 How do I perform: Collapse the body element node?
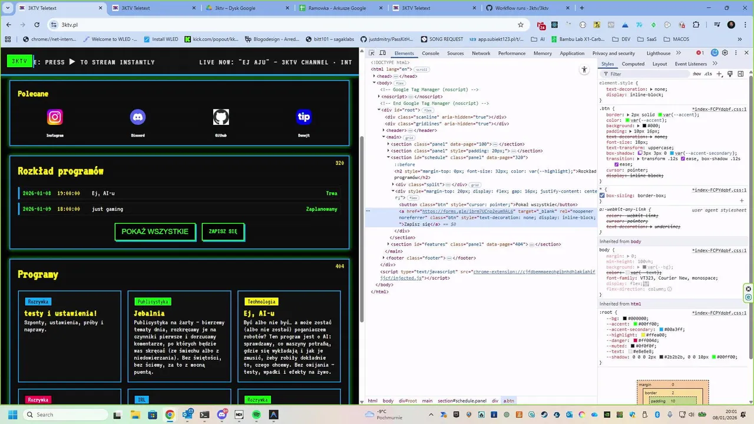[x=374, y=83]
